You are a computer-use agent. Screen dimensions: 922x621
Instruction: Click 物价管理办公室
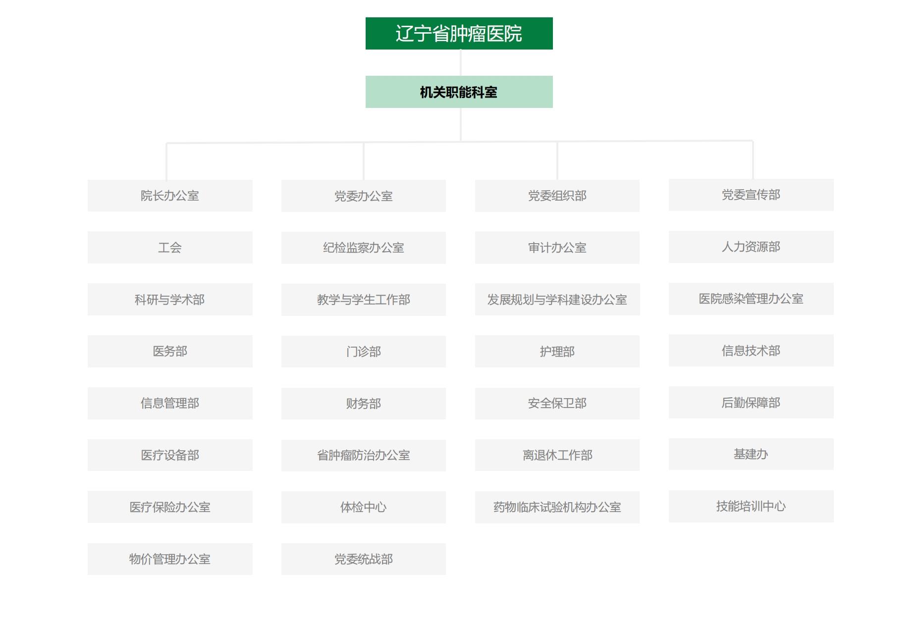(170, 559)
